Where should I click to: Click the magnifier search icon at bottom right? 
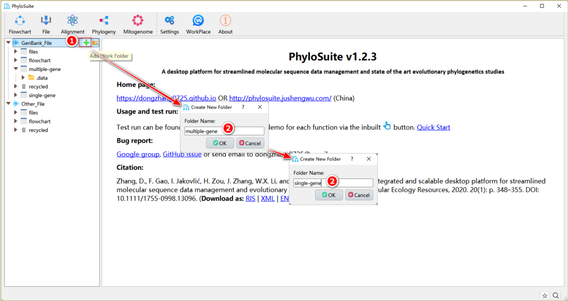556,296
